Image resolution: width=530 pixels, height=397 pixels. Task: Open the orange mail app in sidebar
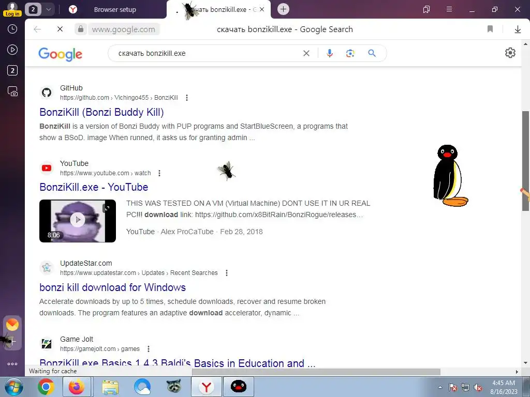(x=12, y=325)
